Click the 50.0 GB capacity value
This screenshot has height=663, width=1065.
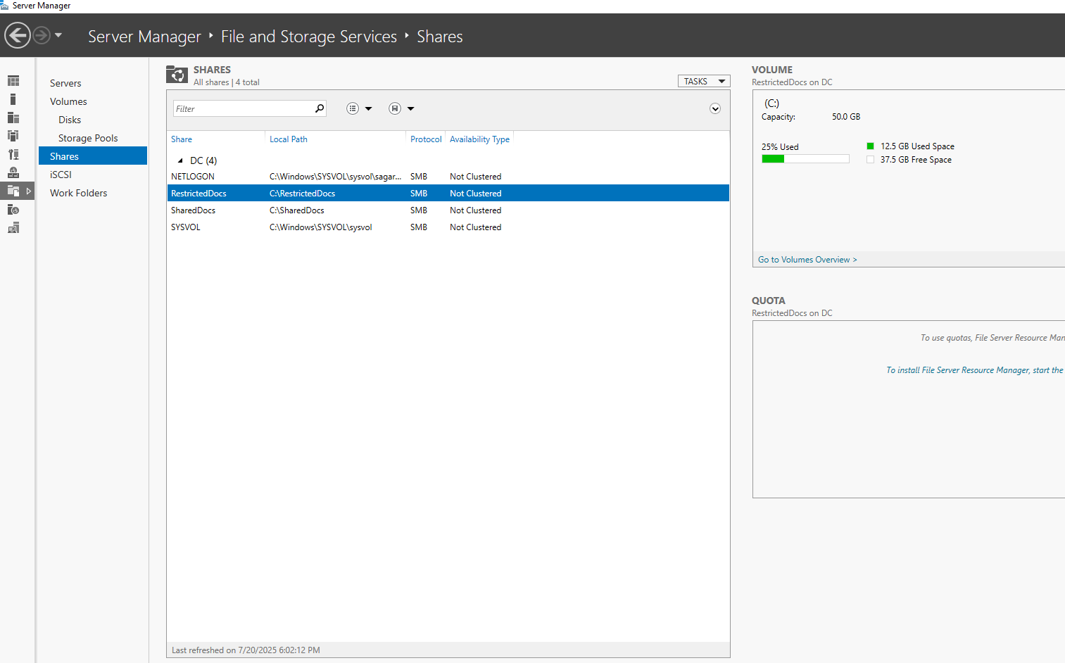[846, 117]
